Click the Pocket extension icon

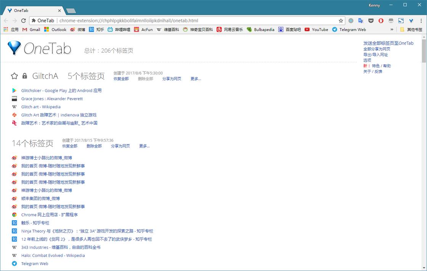371,21
